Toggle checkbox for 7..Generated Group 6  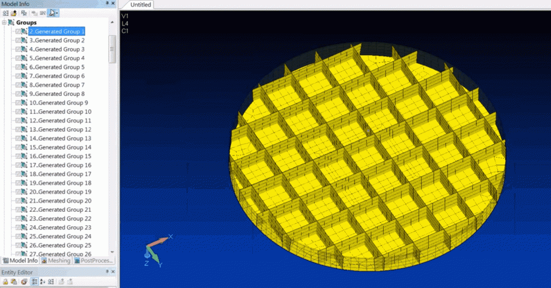[x=18, y=76]
